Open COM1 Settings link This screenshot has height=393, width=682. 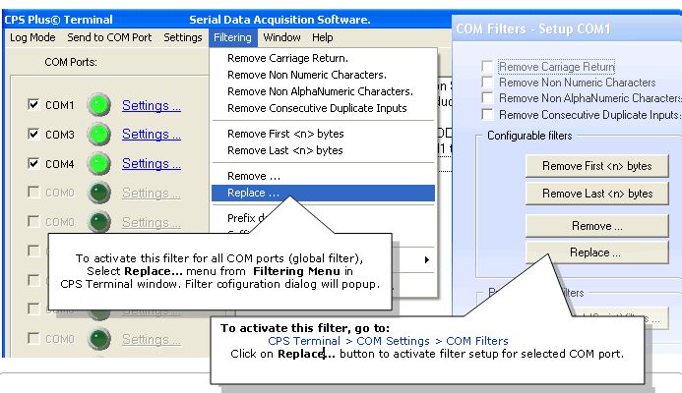coord(152,105)
